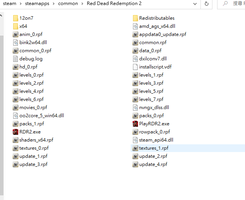Select the rowpack_0.rpf archive icon
This screenshot has width=245, height=200.
[135, 132]
